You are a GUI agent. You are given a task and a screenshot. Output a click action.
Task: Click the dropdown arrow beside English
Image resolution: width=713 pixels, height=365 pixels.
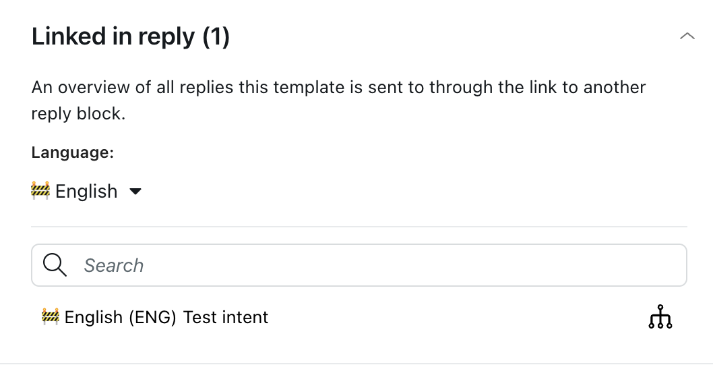(x=135, y=191)
